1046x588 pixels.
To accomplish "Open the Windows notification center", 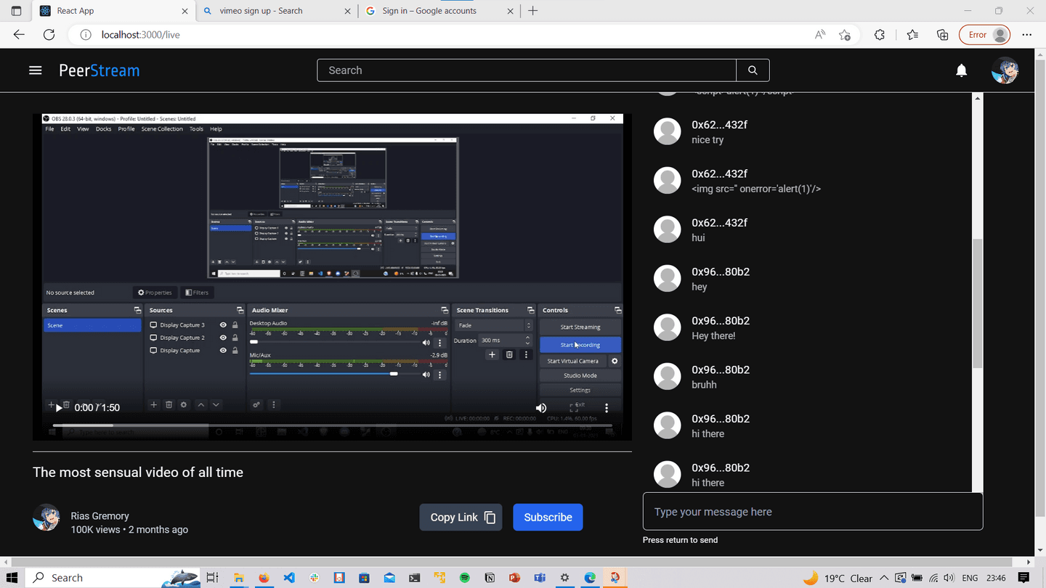I will click(1024, 578).
